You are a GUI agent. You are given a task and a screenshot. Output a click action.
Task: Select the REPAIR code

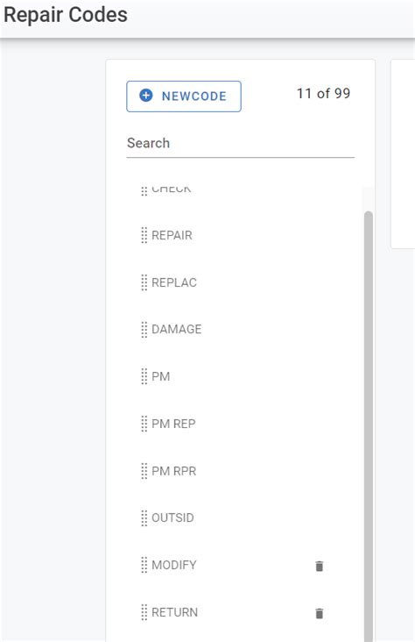click(x=172, y=235)
